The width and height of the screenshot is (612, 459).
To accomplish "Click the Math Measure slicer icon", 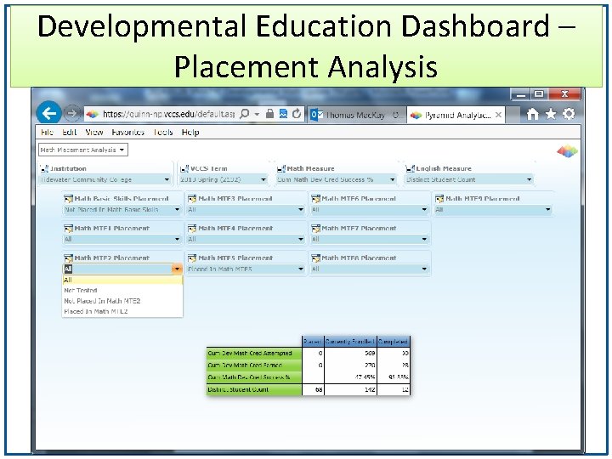I will [281, 168].
